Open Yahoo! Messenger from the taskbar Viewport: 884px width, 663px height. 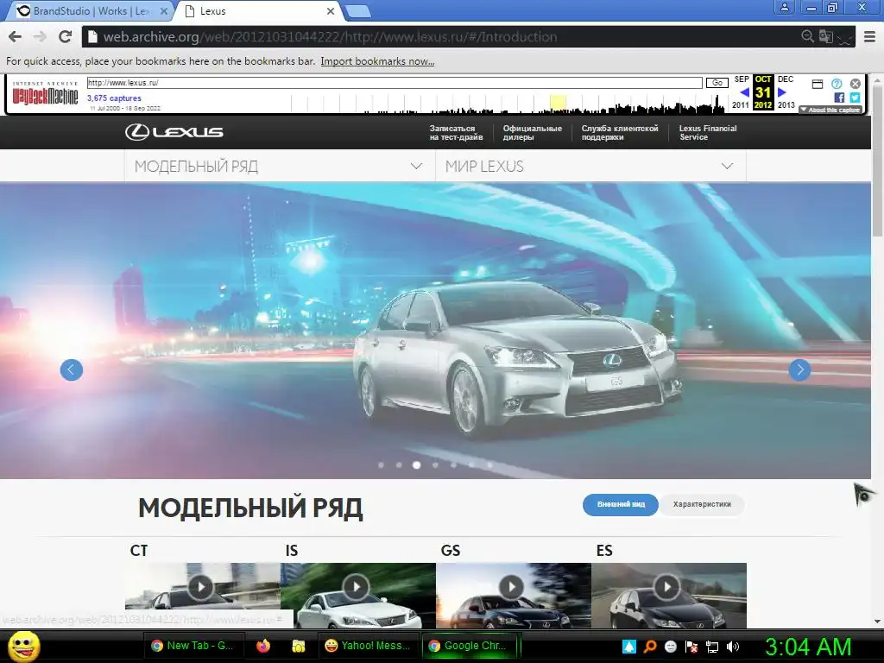[x=368, y=646]
